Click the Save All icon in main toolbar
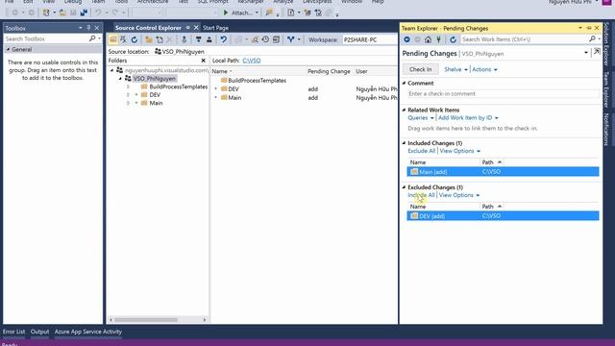Screen dimensions: 615x346 click(84, 12)
